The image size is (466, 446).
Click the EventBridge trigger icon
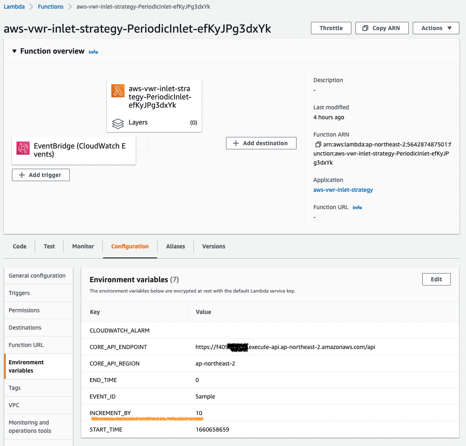(x=23, y=148)
